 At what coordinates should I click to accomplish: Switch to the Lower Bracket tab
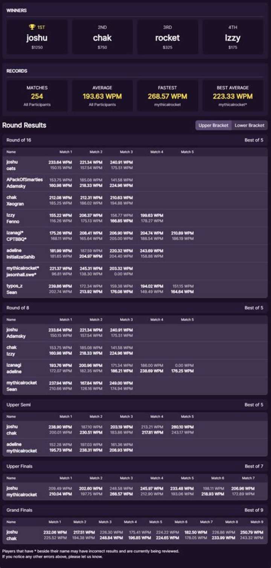pos(249,125)
